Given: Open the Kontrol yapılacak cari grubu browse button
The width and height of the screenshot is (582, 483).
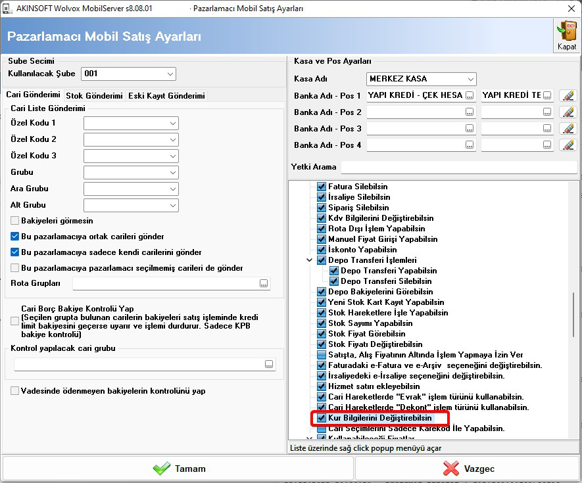Looking at the screenshot, I should [269, 364].
